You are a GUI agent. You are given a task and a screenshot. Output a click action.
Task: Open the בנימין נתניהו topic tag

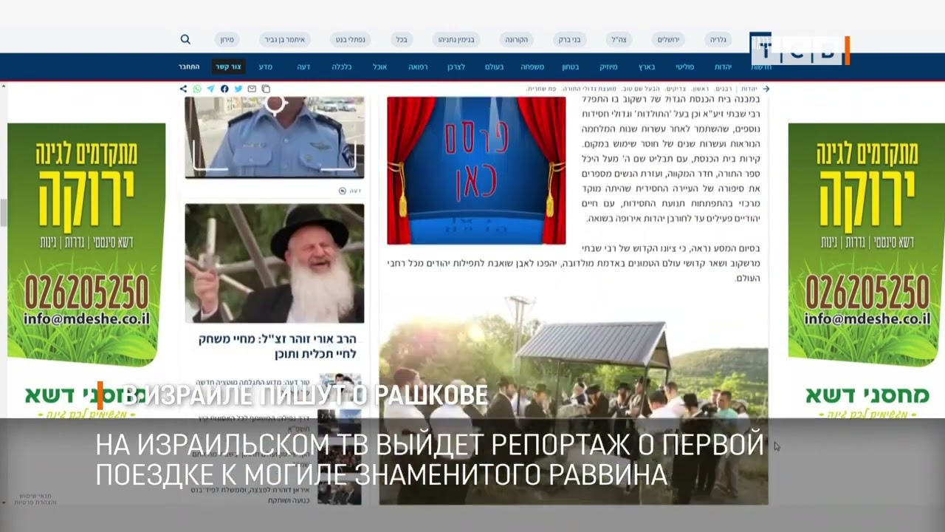(457, 39)
